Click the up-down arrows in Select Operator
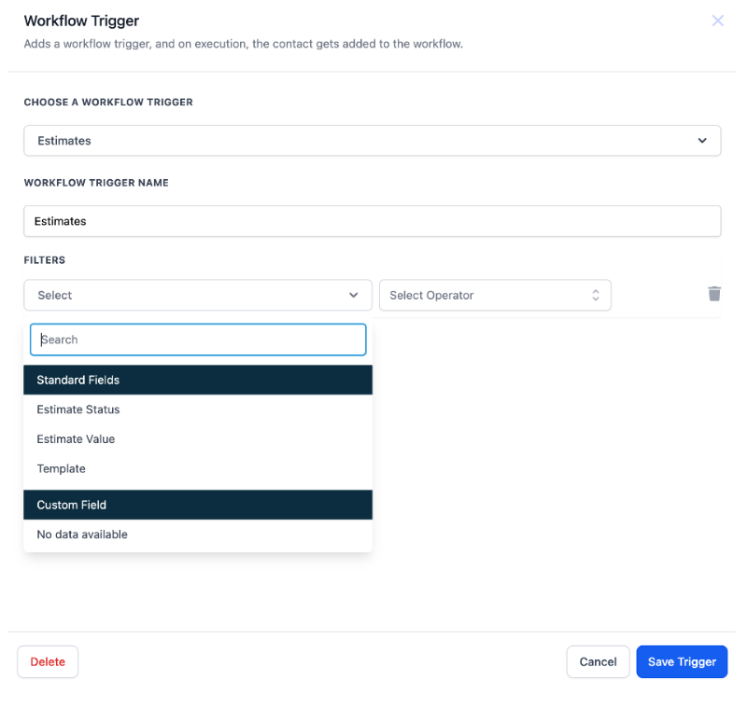Screen dimensions: 748x708 pos(596,295)
